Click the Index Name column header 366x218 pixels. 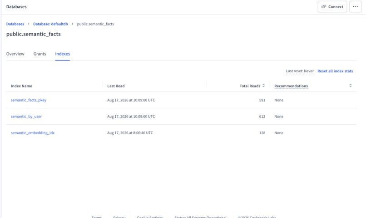pyautogui.click(x=21, y=86)
